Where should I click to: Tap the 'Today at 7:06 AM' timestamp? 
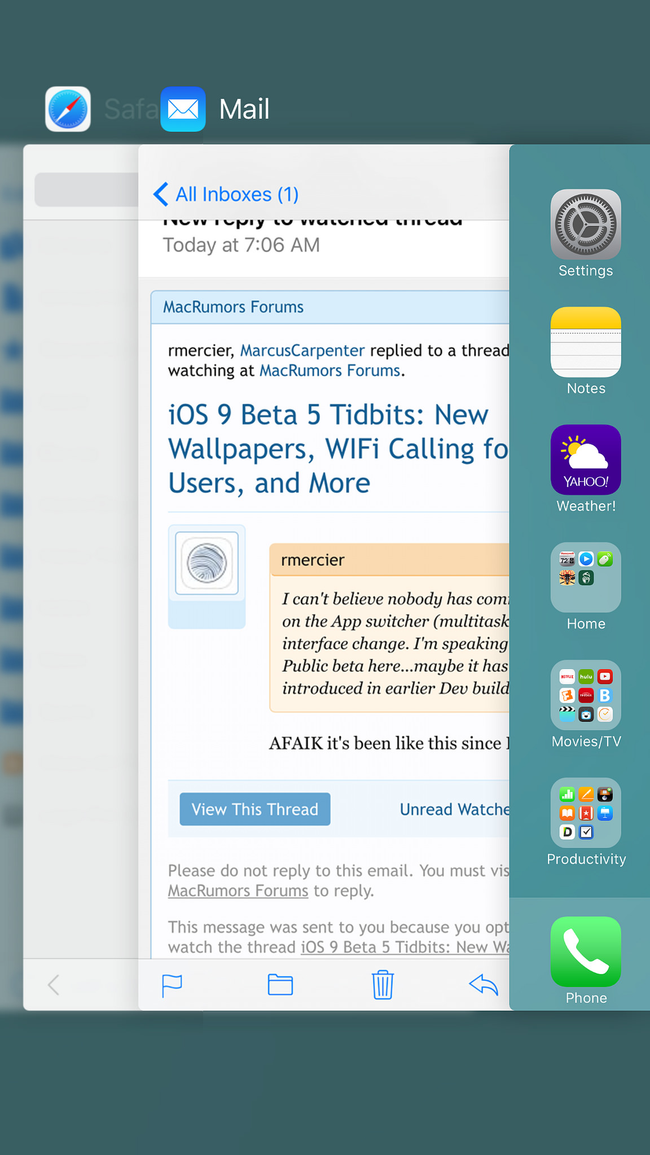pyautogui.click(x=241, y=245)
